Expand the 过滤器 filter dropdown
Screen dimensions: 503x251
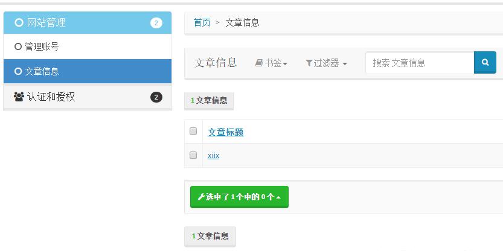click(x=327, y=63)
